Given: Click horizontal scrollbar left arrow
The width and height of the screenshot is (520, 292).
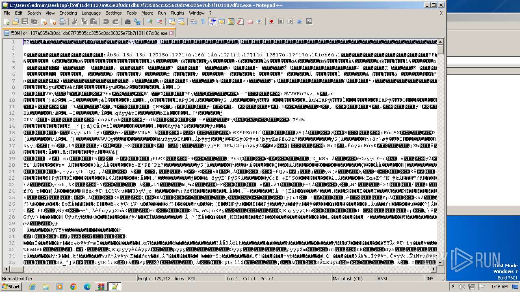Looking at the screenshot, I should coord(5,269).
